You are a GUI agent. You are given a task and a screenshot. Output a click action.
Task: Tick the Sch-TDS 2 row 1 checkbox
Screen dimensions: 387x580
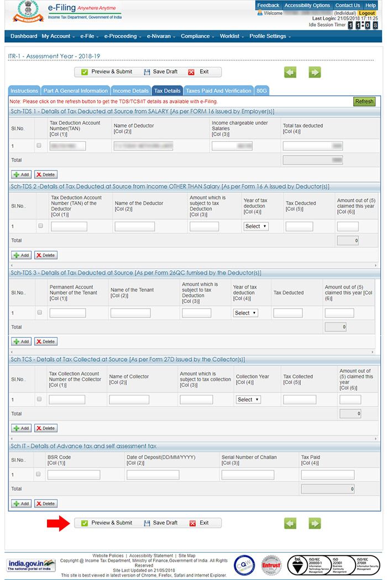pos(40,225)
